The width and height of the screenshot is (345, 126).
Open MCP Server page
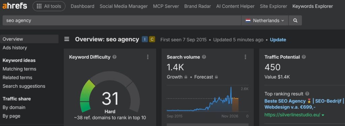coord(166,6)
